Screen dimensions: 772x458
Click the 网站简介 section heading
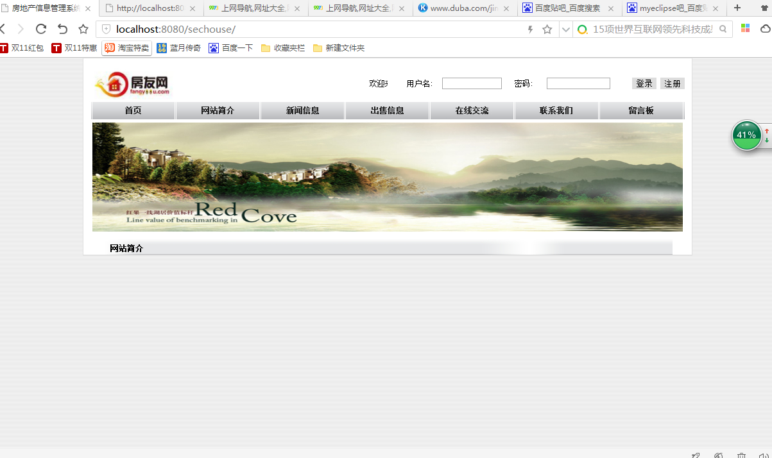(126, 248)
